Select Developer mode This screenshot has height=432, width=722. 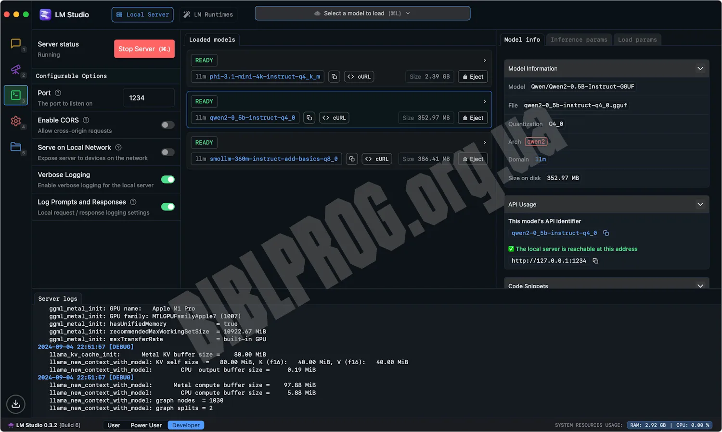tap(186, 425)
